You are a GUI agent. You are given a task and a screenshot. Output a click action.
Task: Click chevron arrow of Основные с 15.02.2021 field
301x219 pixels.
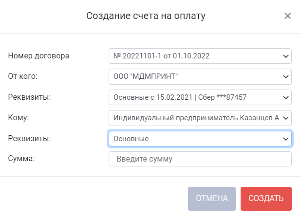click(x=286, y=97)
